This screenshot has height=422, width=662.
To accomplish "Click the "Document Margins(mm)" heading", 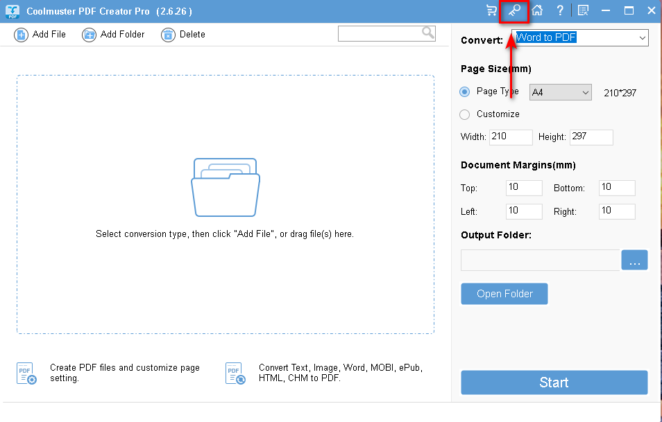I will pos(518,165).
